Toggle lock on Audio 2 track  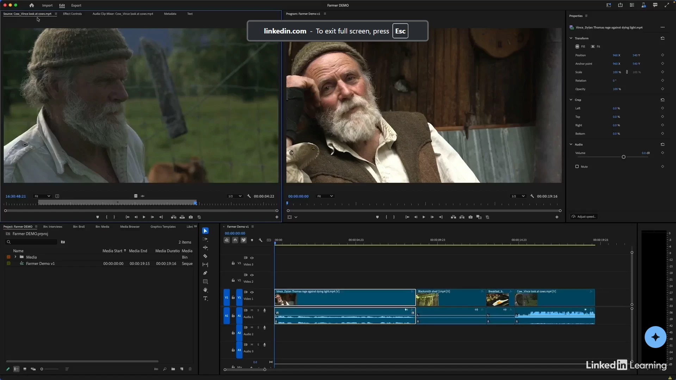tap(233, 333)
